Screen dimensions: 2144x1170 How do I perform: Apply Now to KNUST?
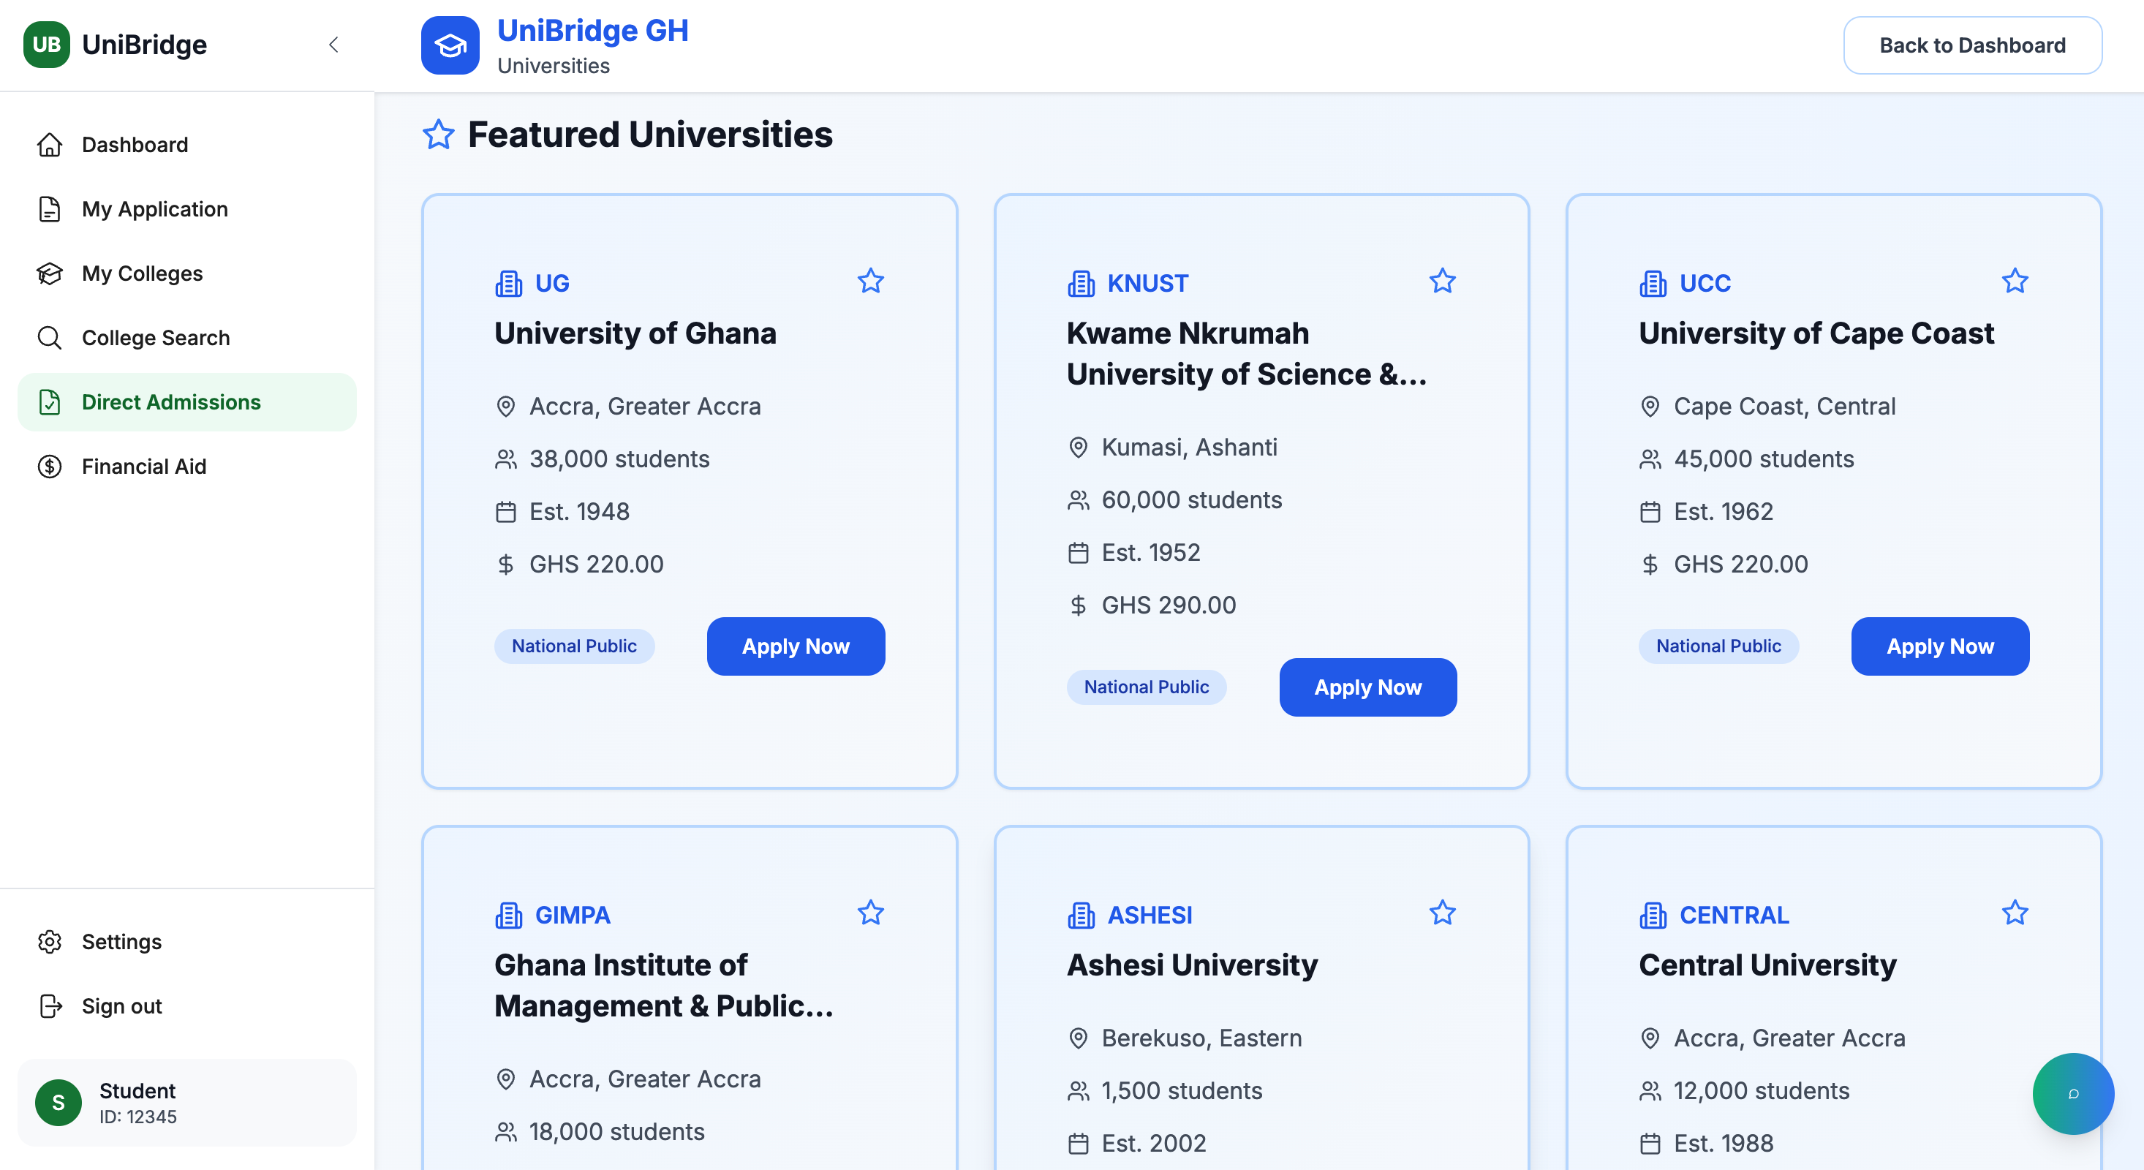tap(1367, 687)
